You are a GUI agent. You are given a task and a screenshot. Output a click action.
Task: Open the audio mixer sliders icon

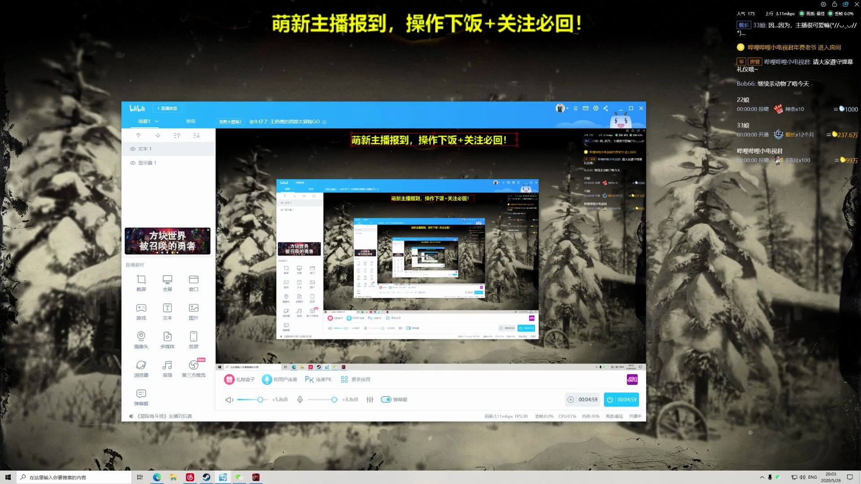pyautogui.click(x=370, y=399)
